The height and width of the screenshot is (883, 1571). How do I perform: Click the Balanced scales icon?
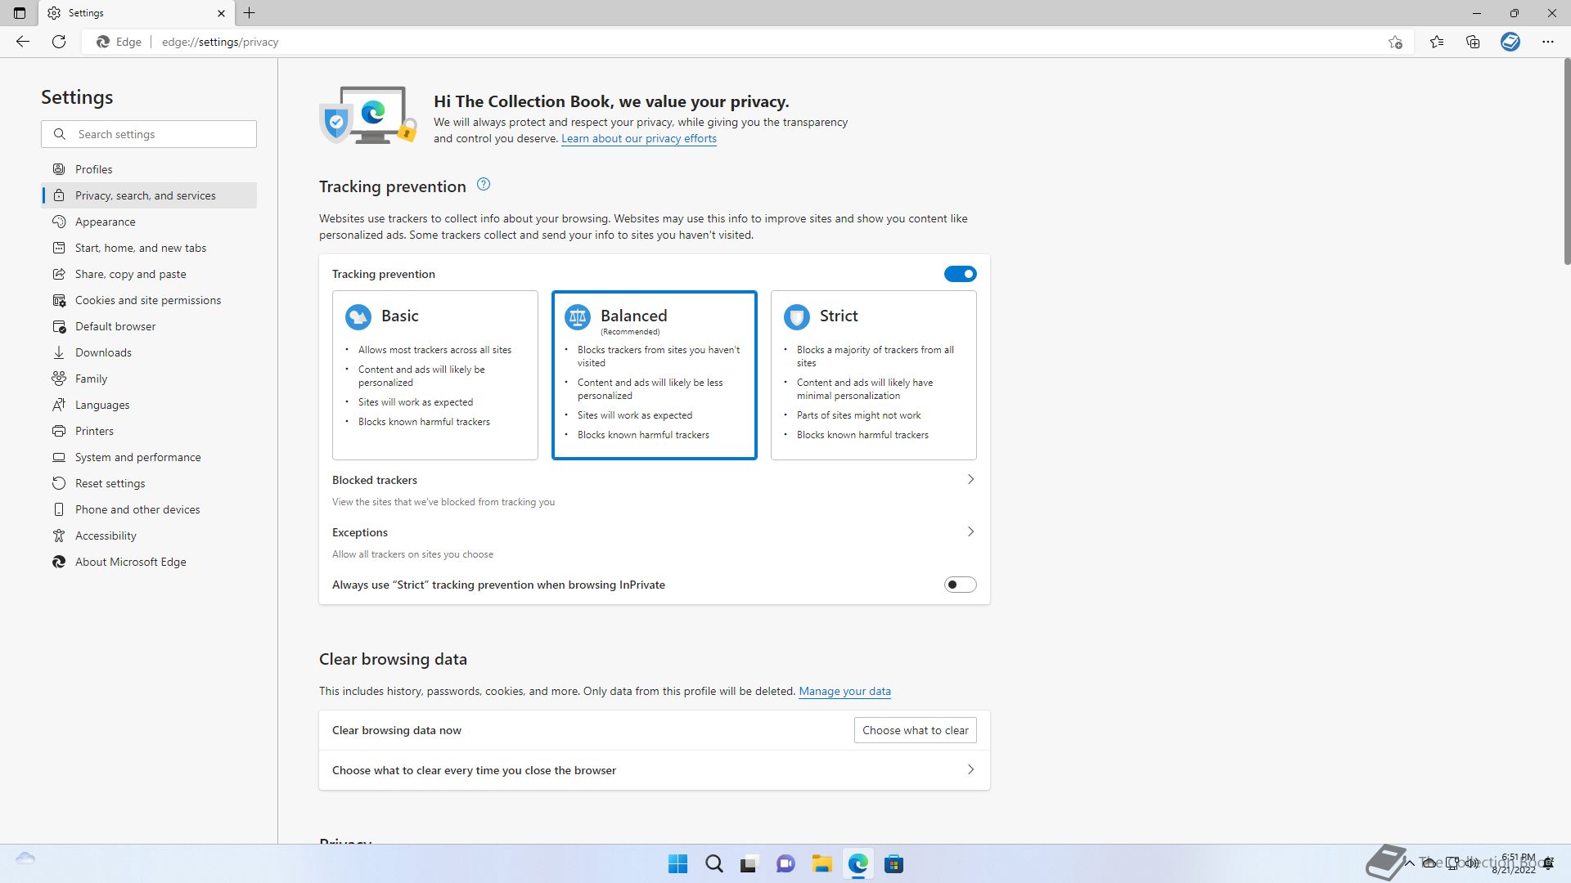click(578, 316)
